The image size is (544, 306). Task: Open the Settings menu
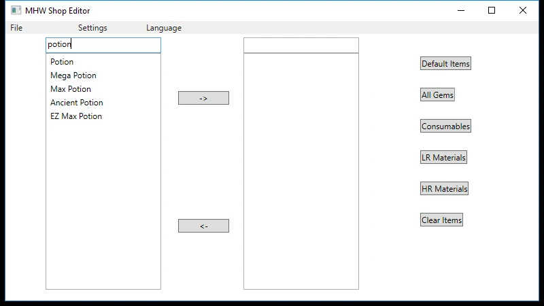[92, 28]
